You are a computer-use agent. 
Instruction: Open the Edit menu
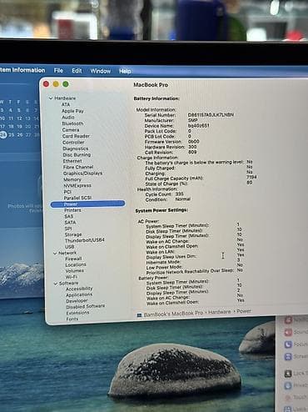tap(77, 71)
